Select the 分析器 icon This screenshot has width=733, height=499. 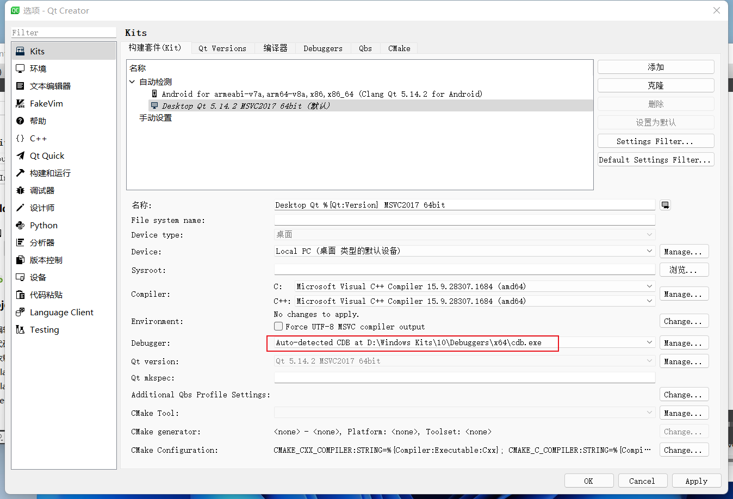pos(20,242)
